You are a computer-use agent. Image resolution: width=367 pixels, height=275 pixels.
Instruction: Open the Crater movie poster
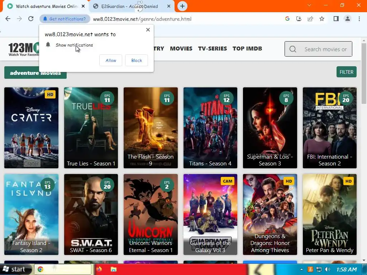[x=32, y=128]
